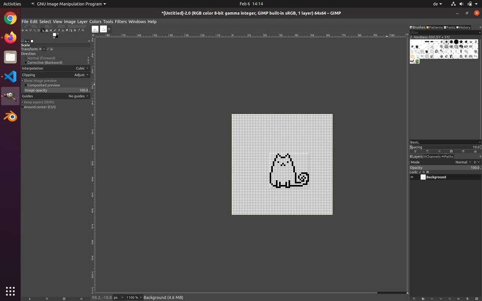The height and width of the screenshot is (301, 482).
Task: Select the Zoom magnifier tool
Action: click(83, 30)
